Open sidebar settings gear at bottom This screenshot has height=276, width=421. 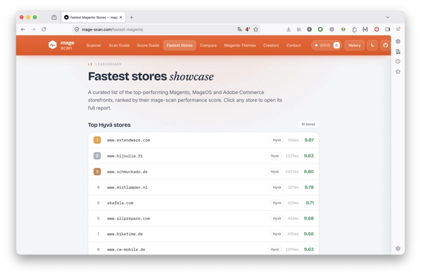398,248
